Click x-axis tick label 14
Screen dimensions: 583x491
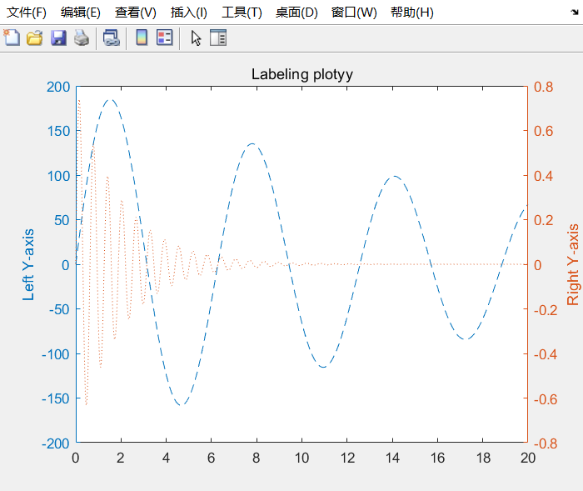392,458
